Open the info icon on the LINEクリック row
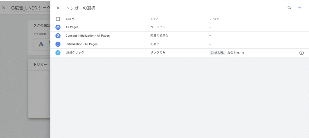 (301, 53)
